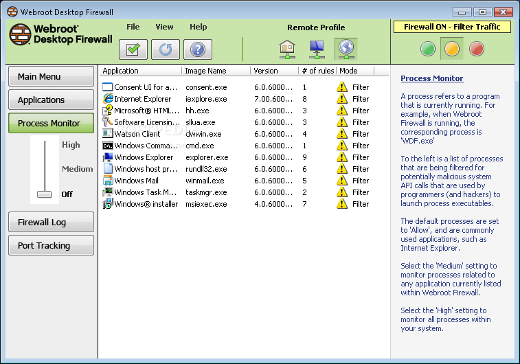Screen dimensions: 520x364
Task: Sort by # of rules column
Action: coord(317,71)
